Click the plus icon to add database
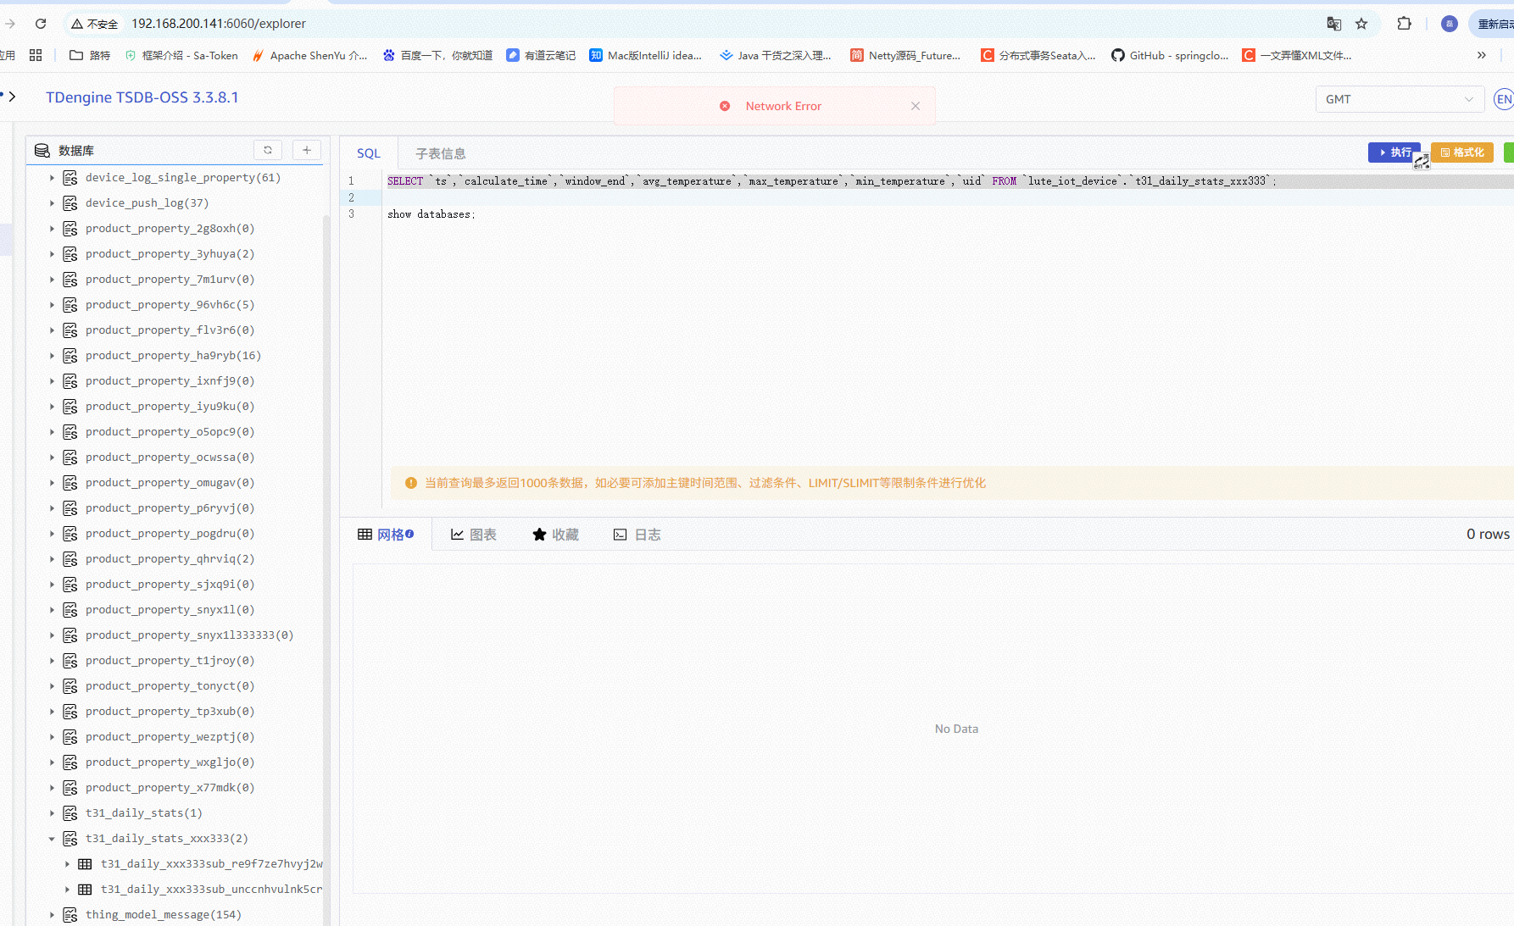The height and width of the screenshot is (926, 1514). (307, 150)
